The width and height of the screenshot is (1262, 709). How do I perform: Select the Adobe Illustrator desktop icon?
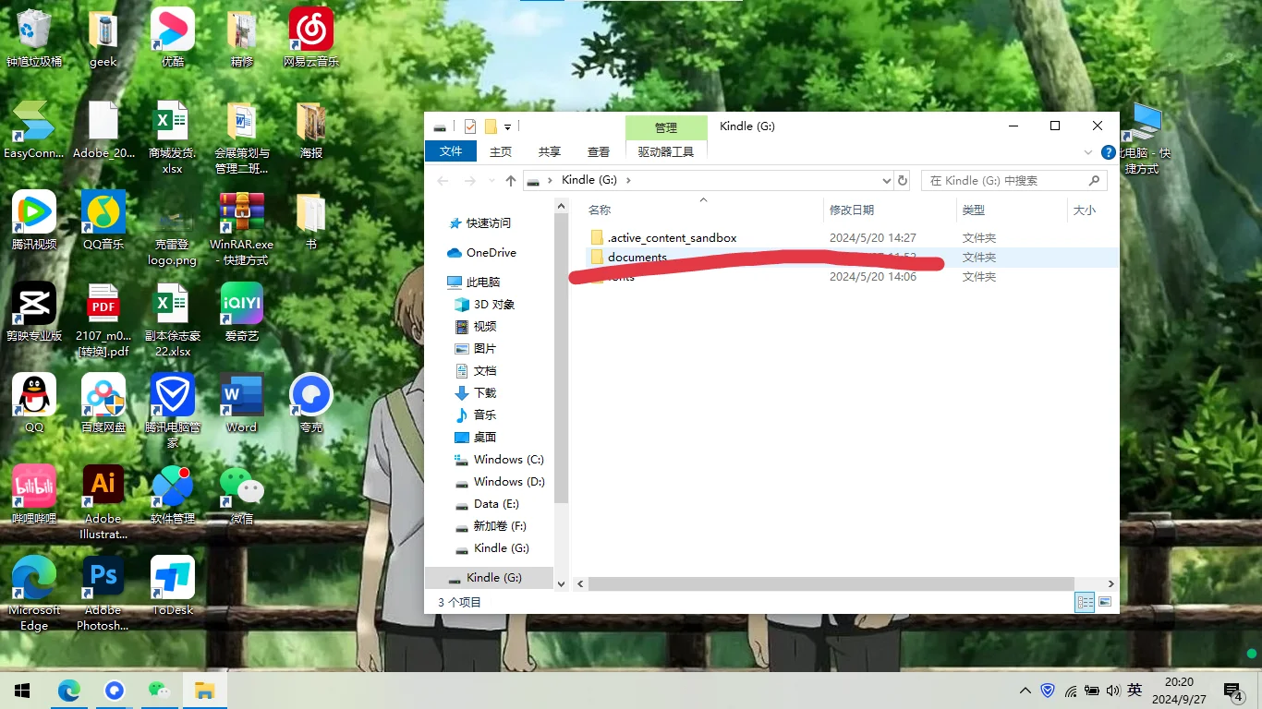[x=103, y=502]
